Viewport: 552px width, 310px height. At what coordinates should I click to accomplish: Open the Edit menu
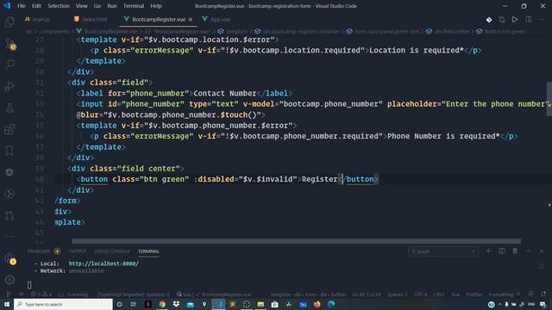pos(36,6)
